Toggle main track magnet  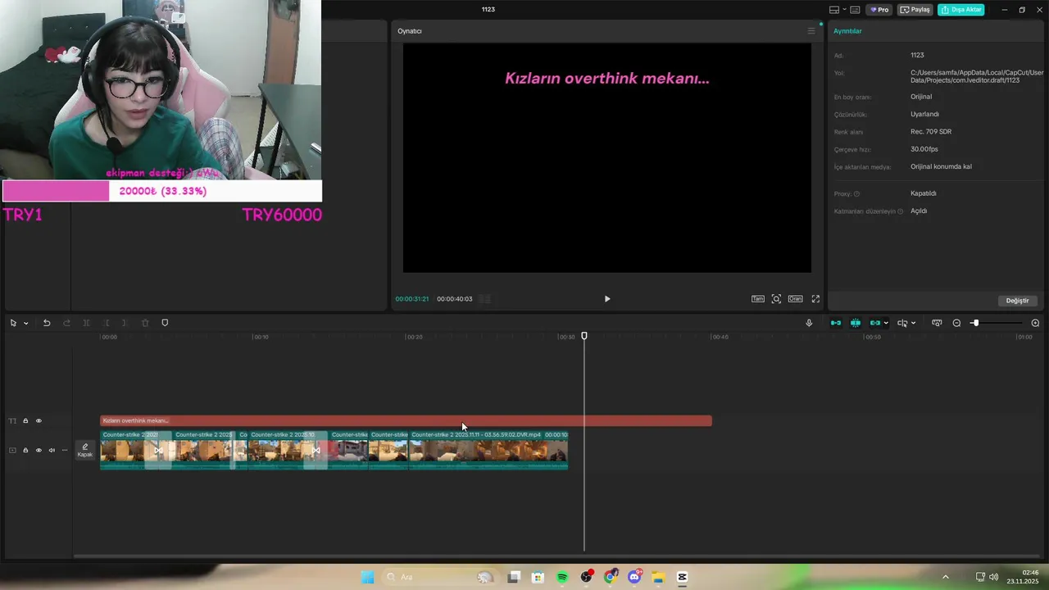(836, 323)
